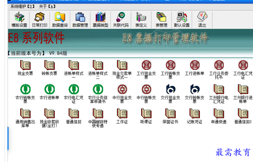This screenshot has height=162, width=253.
Task: Select 中行转帐支票 Bank of China icon
Action: click(146, 94)
